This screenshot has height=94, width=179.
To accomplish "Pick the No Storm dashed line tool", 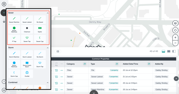I will pyautogui.click(x=40, y=54).
